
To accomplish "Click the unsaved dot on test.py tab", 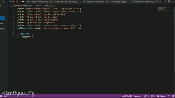I will [x=23, y=2].
